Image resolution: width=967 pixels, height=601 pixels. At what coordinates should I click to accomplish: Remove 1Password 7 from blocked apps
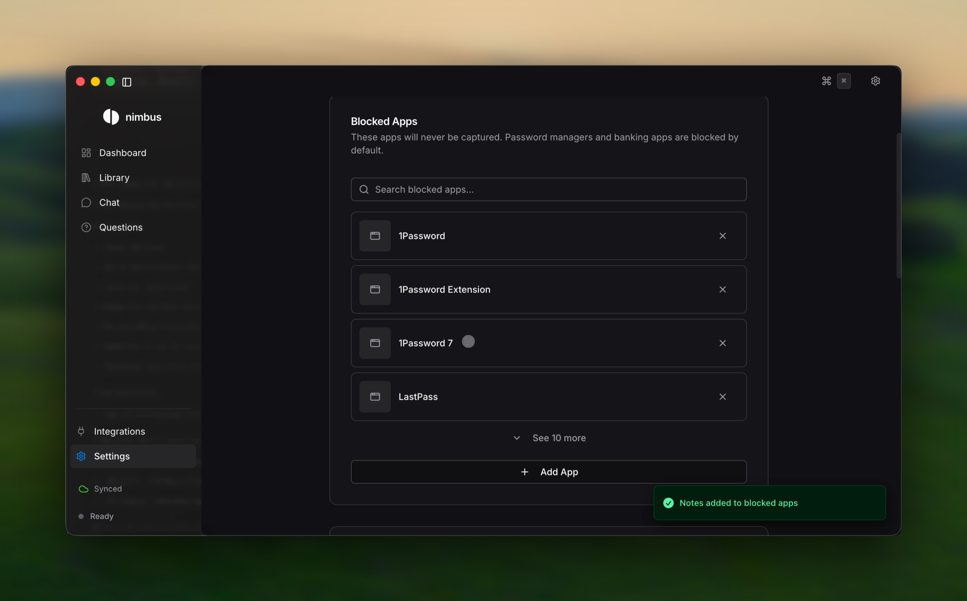[x=723, y=343]
